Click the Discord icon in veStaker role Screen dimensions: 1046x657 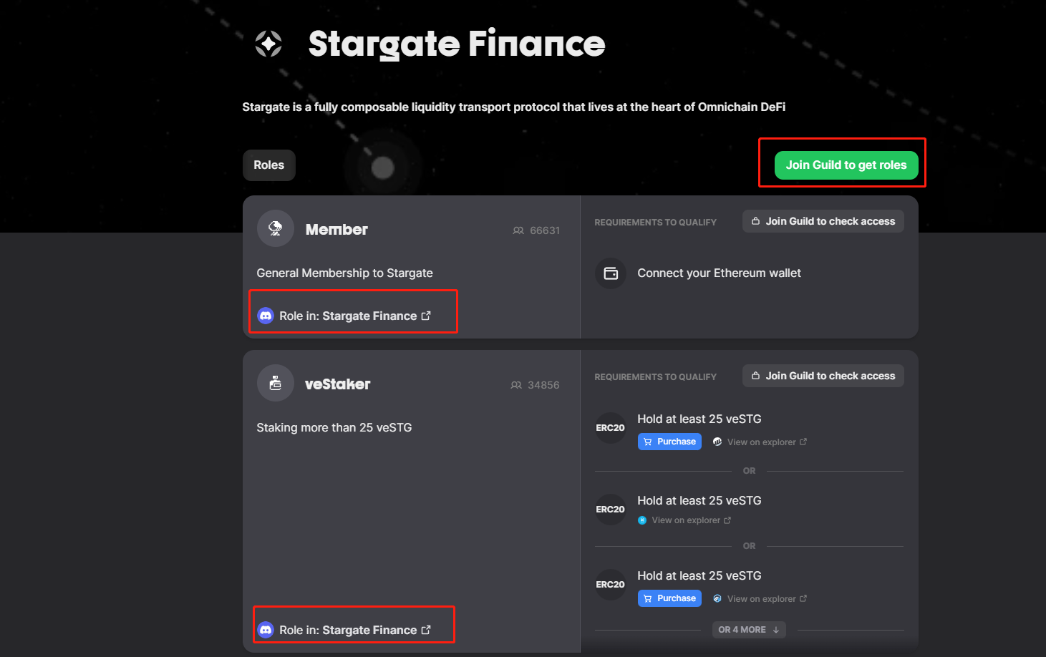[266, 630]
